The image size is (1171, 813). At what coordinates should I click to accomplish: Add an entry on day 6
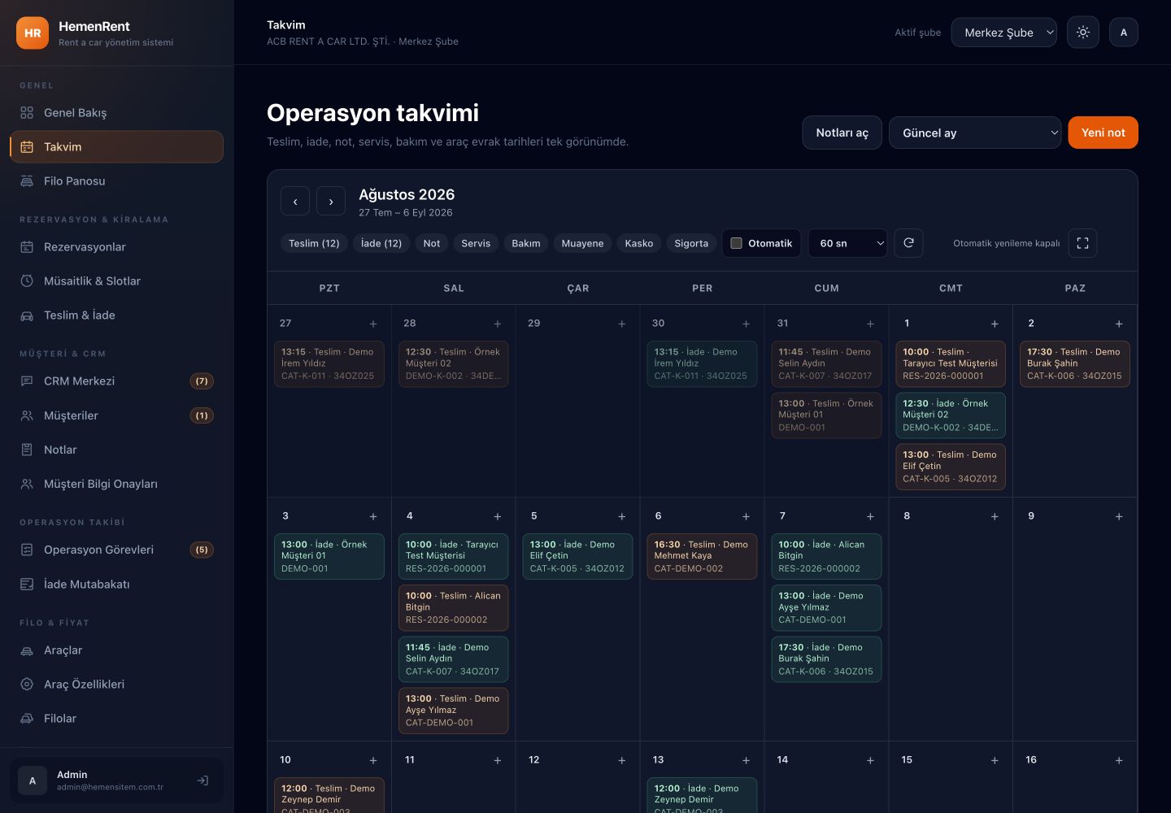click(x=746, y=516)
